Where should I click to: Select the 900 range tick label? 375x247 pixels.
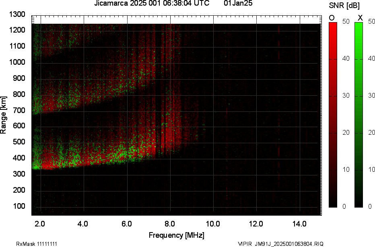(19, 78)
